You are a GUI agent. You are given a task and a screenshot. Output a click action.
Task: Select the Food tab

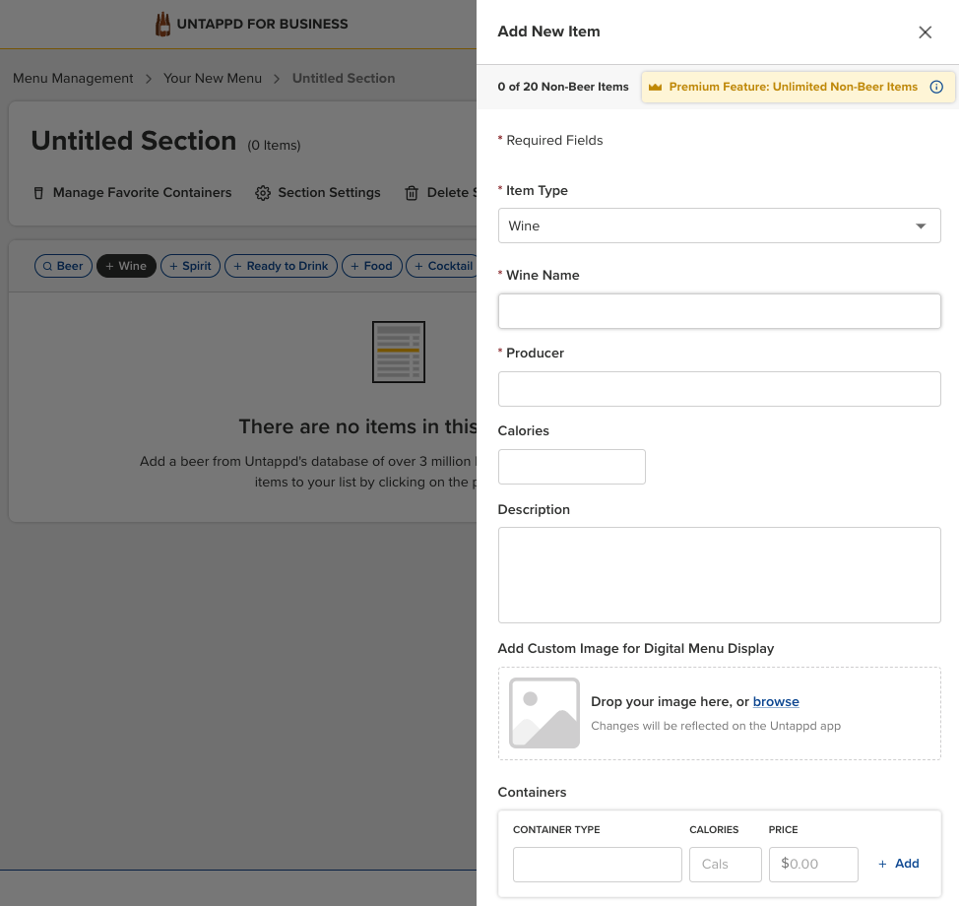[x=371, y=266]
